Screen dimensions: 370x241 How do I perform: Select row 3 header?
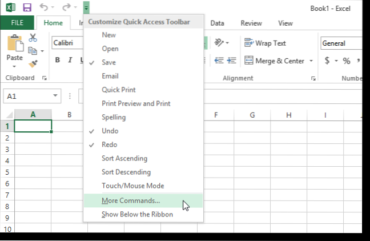7,149
